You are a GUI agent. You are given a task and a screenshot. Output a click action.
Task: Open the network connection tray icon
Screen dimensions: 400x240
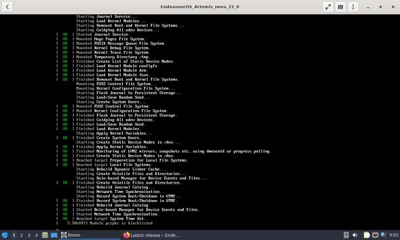[375, 235]
